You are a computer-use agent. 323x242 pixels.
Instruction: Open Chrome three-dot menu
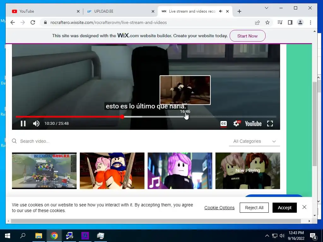pyautogui.click(x=310, y=22)
